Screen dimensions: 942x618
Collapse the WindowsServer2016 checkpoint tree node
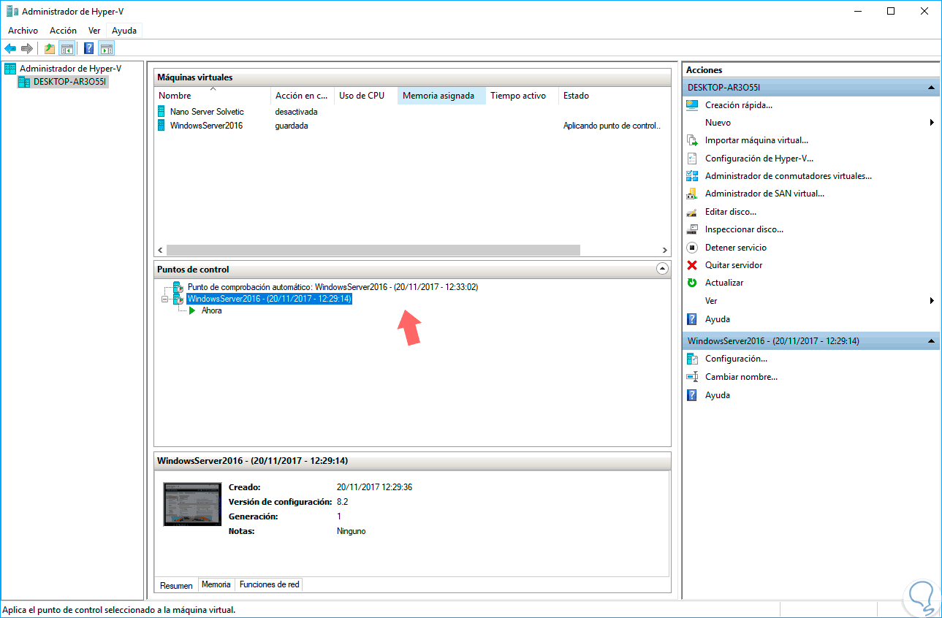coord(165,300)
